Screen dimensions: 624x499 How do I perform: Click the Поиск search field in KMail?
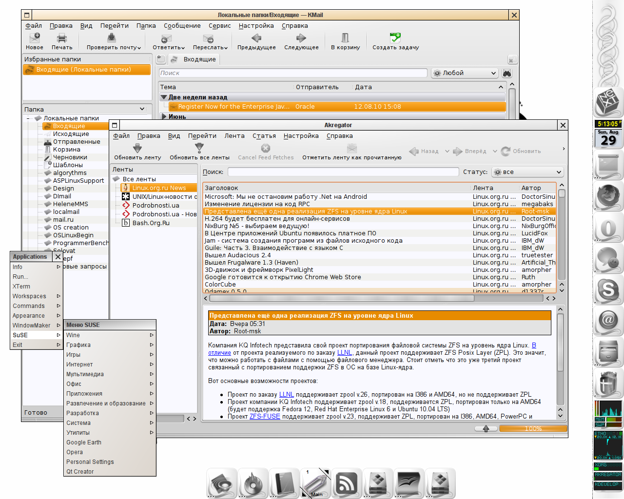click(x=293, y=73)
